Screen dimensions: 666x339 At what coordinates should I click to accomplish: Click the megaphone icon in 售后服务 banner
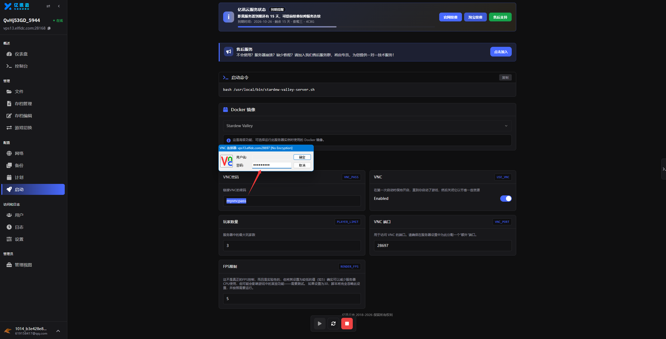[x=229, y=52]
